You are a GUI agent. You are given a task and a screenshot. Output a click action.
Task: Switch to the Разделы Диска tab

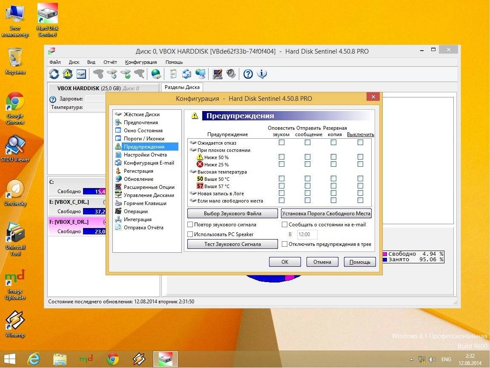(x=182, y=87)
